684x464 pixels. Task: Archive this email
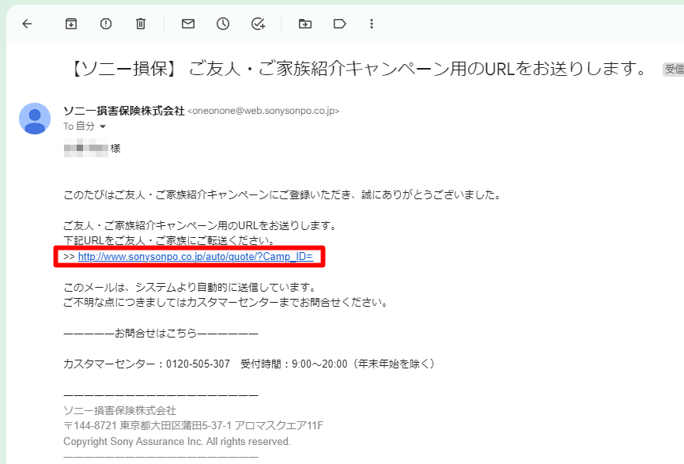coord(71,24)
